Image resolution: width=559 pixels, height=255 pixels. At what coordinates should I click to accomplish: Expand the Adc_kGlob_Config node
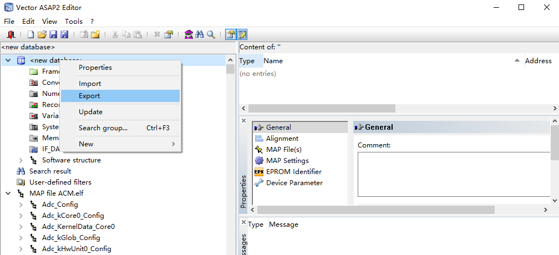click(x=21, y=238)
